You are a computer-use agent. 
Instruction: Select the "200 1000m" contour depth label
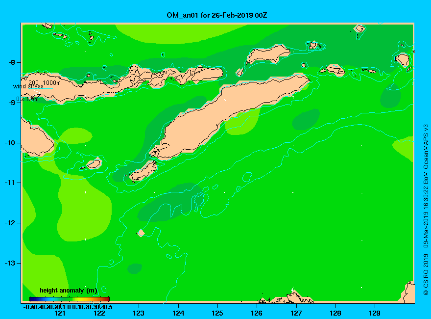coord(45,82)
